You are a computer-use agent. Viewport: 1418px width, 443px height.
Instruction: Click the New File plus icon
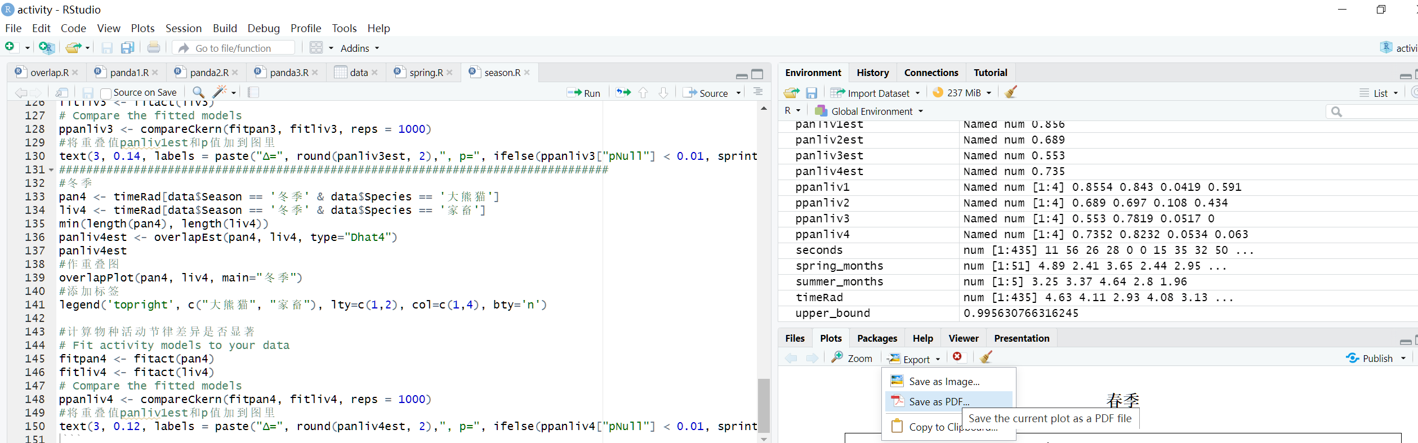(10, 47)
